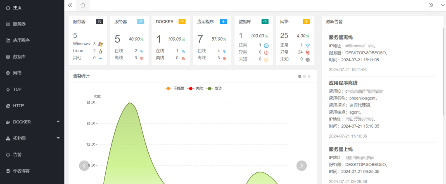This screenshot has width=446, height=184.
Task: Select first carousel indicator dot
Action: point(299,76)
